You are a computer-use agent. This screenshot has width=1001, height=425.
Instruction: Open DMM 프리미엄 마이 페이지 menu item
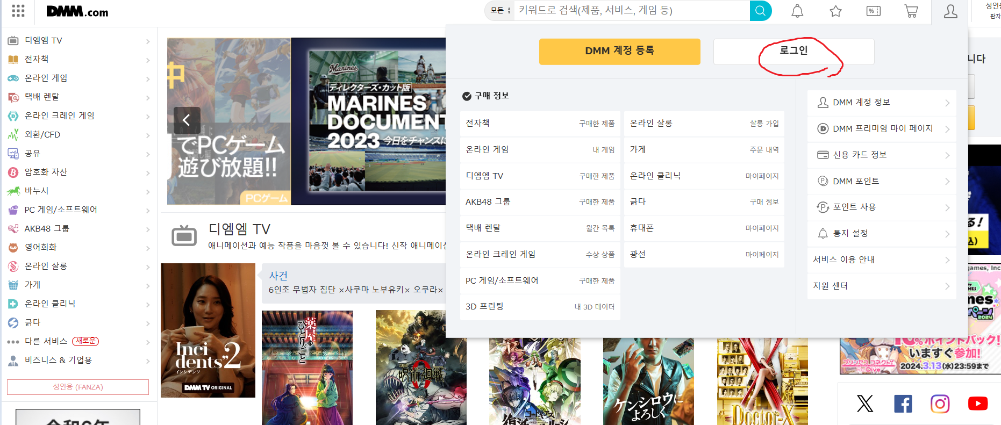[x=882, y=129]
